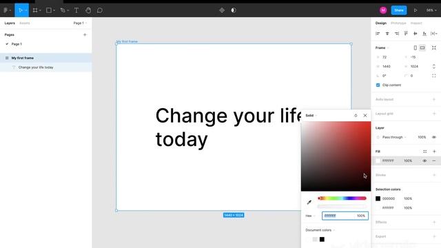
Task: Click the height field showing 1024
Action: tap(416, 66)
